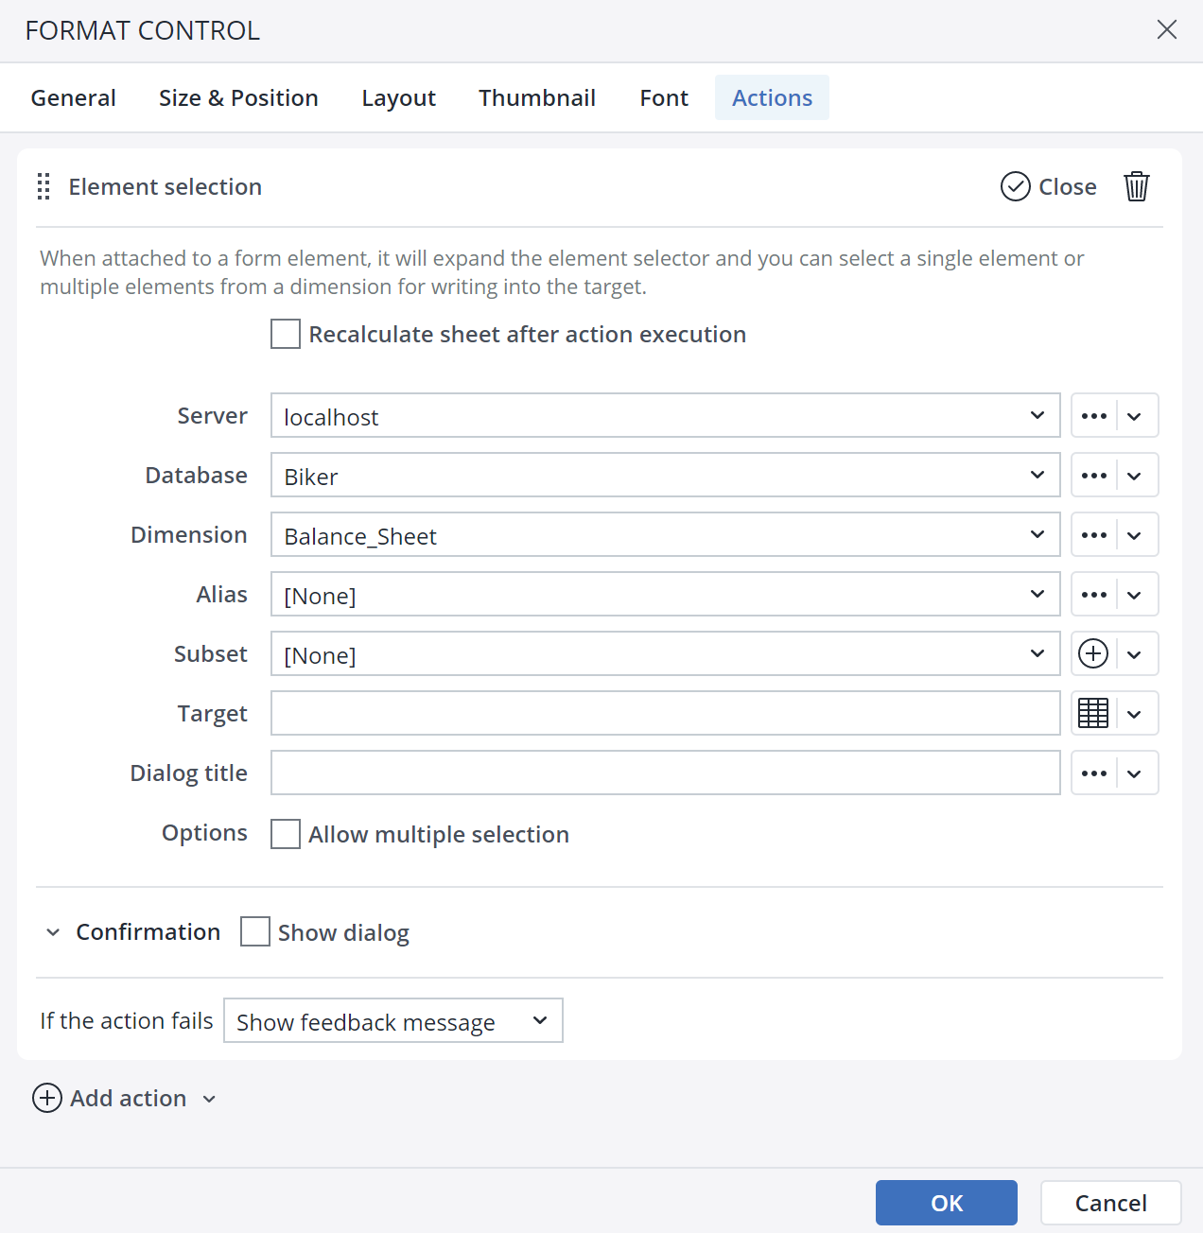
Task: Confirm settings with the OK button
Action: [946, 1202]
